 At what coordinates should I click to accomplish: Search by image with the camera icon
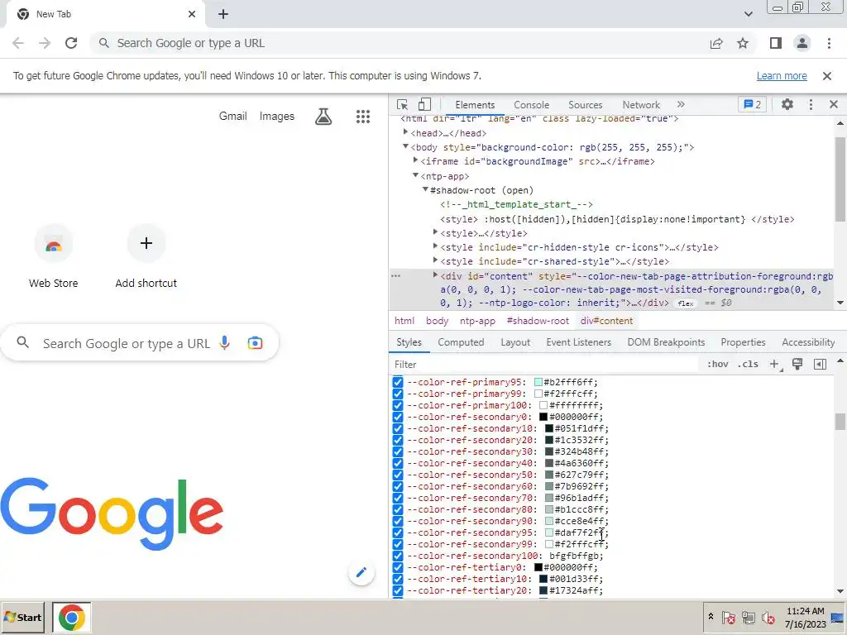coord(255,343)
